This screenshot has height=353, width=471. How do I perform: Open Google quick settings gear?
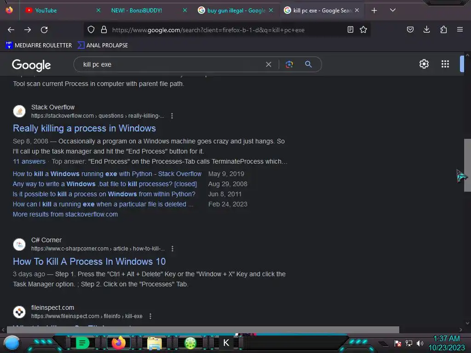(424, 64)
